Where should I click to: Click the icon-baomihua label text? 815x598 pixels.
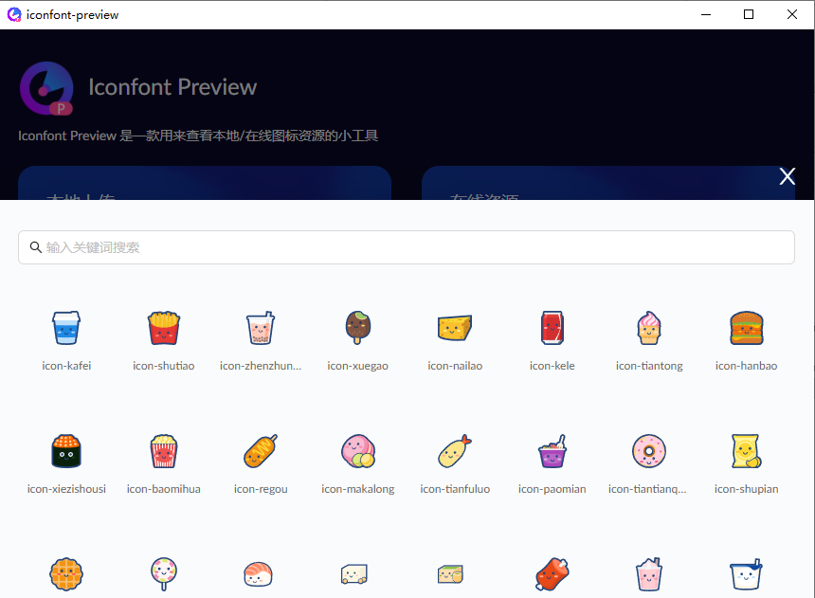coord(164,489)
